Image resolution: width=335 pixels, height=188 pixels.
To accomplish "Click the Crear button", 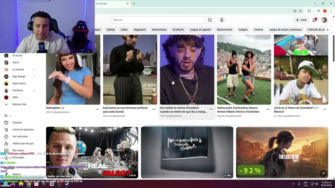I will (301, 20).
